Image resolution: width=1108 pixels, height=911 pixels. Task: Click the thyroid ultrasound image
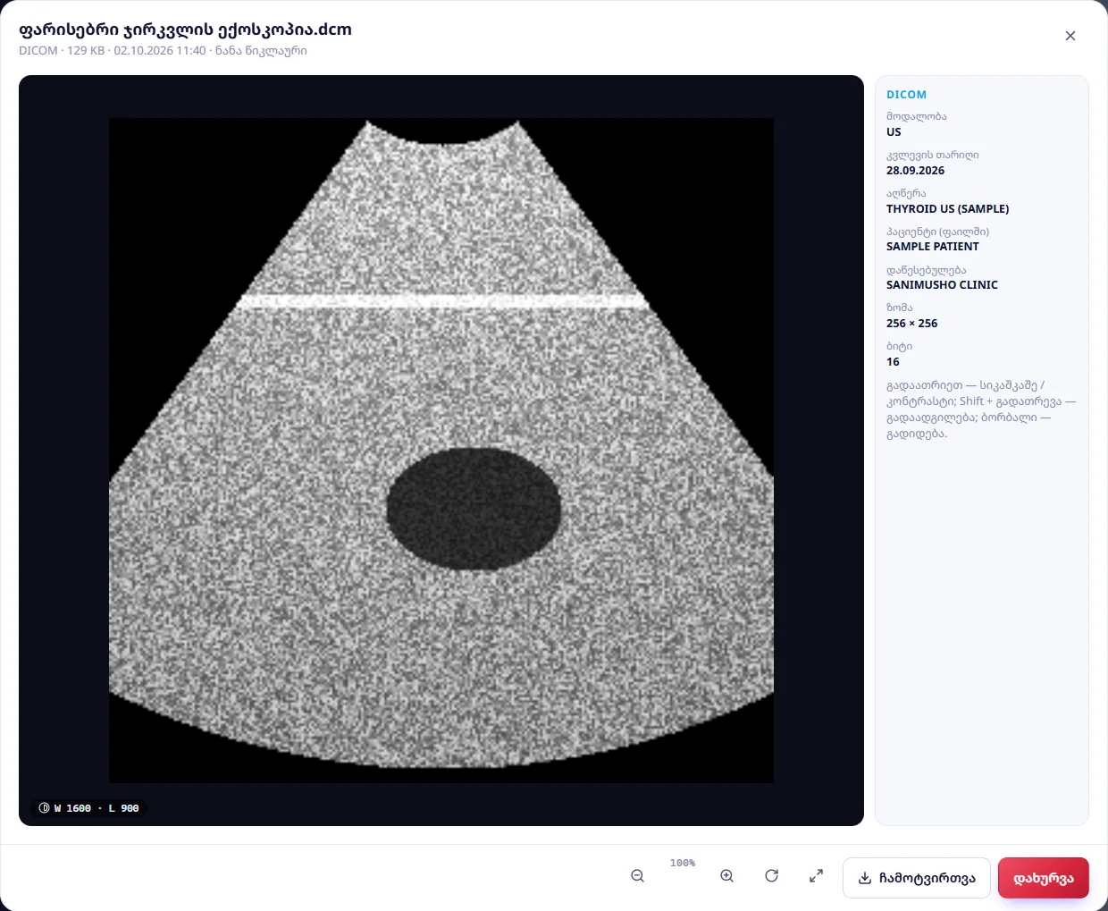coord(441,451)
